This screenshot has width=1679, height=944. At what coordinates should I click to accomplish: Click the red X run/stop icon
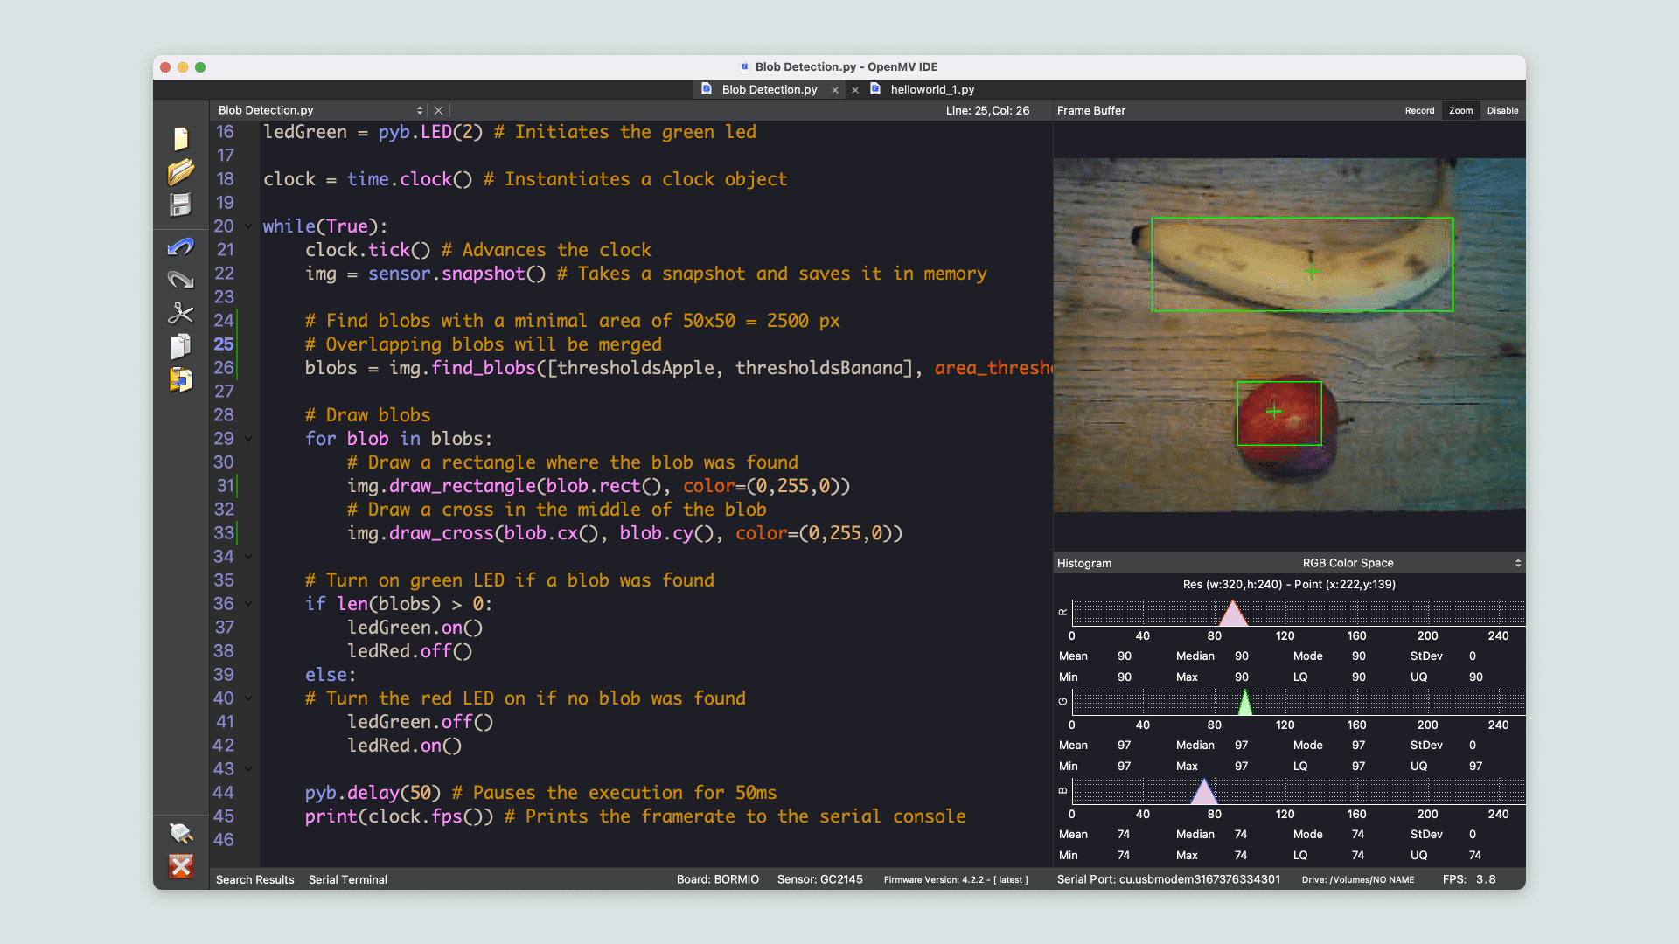[x=181, y=866]
